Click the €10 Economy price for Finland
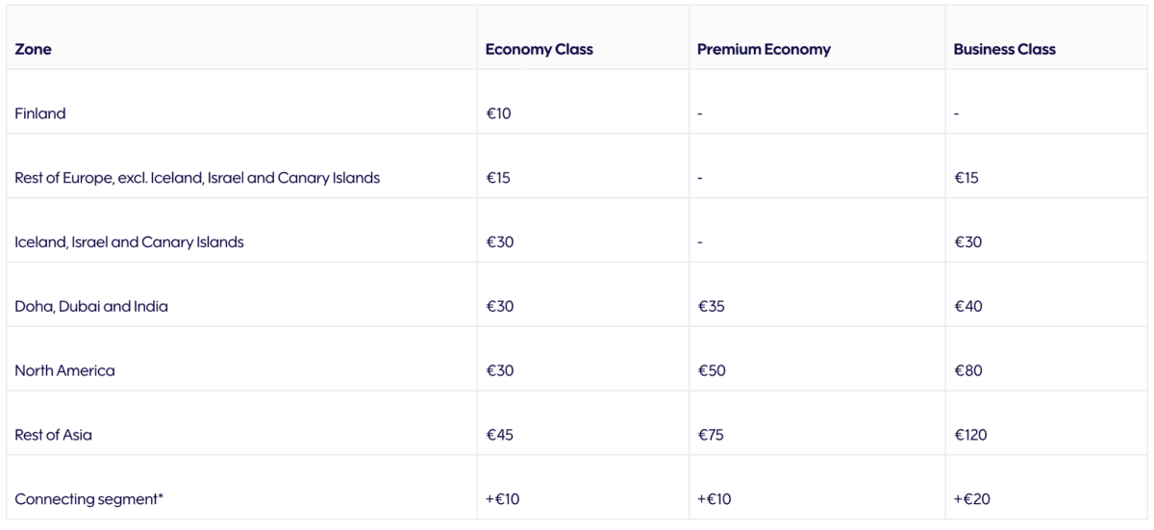This screenshot has width=1154, height=530. tap(500, 114)
